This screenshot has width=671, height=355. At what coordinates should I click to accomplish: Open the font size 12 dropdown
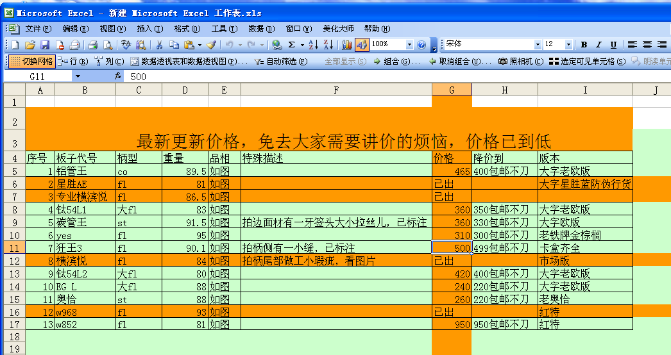[x=568, y=45]
